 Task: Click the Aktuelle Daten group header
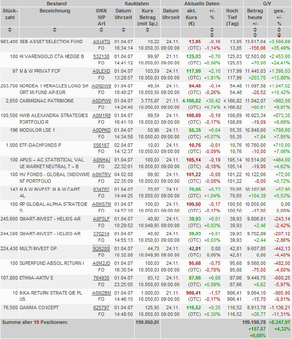tap(202, 4)
